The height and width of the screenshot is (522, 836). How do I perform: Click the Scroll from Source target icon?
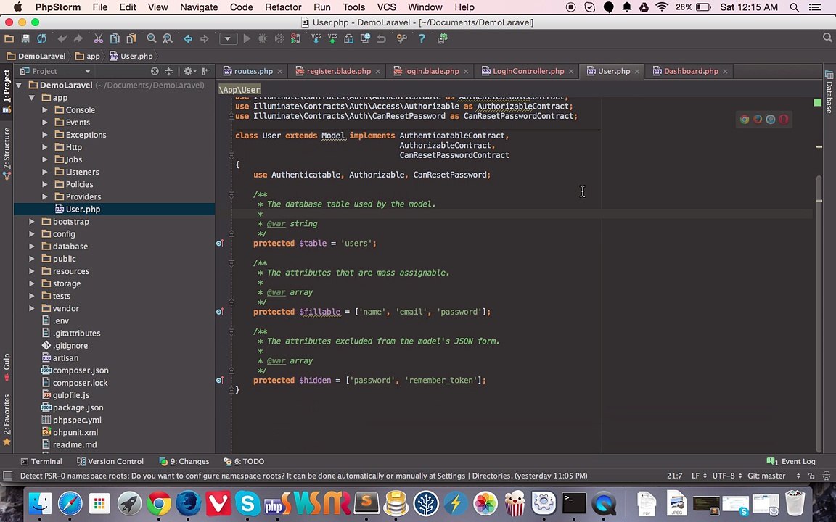click(155, 71)
